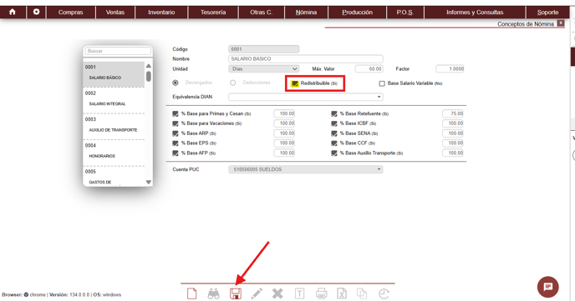Viewport: 575px width, 301px height.
Task: Export to Excel spreadsheet icon
Action: [341, 293]
